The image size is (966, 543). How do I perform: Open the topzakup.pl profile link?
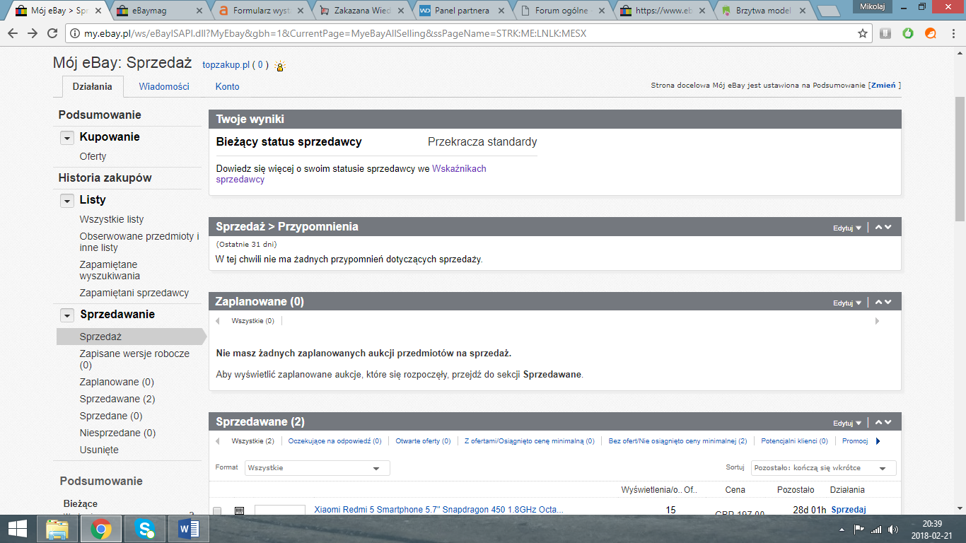226,65
